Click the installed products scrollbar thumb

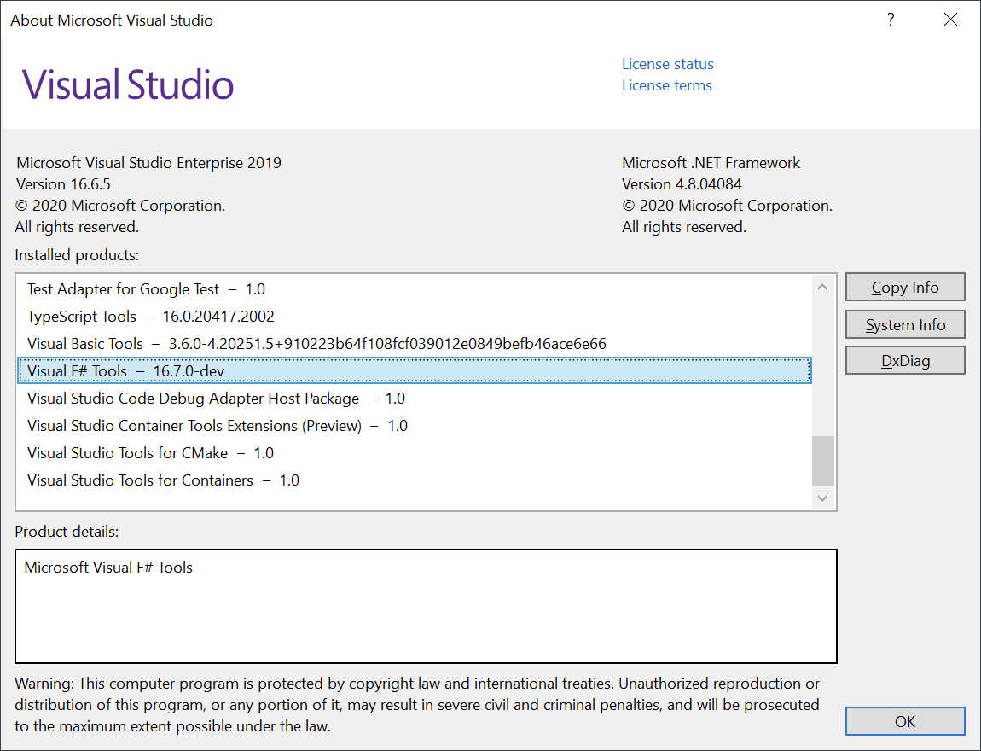pos(822,461)
